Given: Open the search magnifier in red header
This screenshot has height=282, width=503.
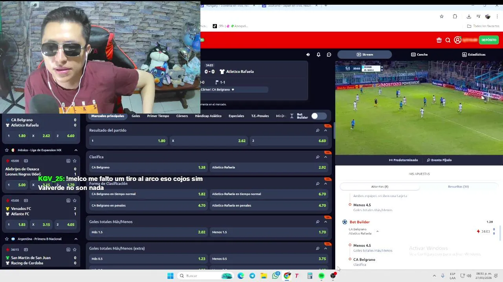Looking at the screenshot, I should point(448,40).
